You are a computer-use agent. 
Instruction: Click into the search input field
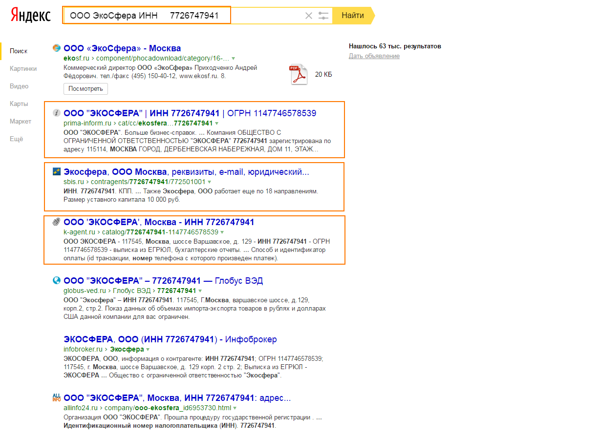pyautogui.click(x=147, y=16)
